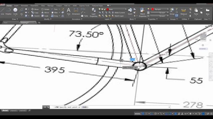The height and width of the screenshot is (119, 213).
Task: Select the Polyline tool
Action: (8, 11)
